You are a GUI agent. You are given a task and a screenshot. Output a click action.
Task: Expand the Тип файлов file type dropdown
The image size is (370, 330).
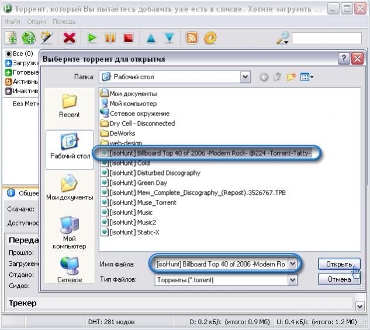coord(292,280)
